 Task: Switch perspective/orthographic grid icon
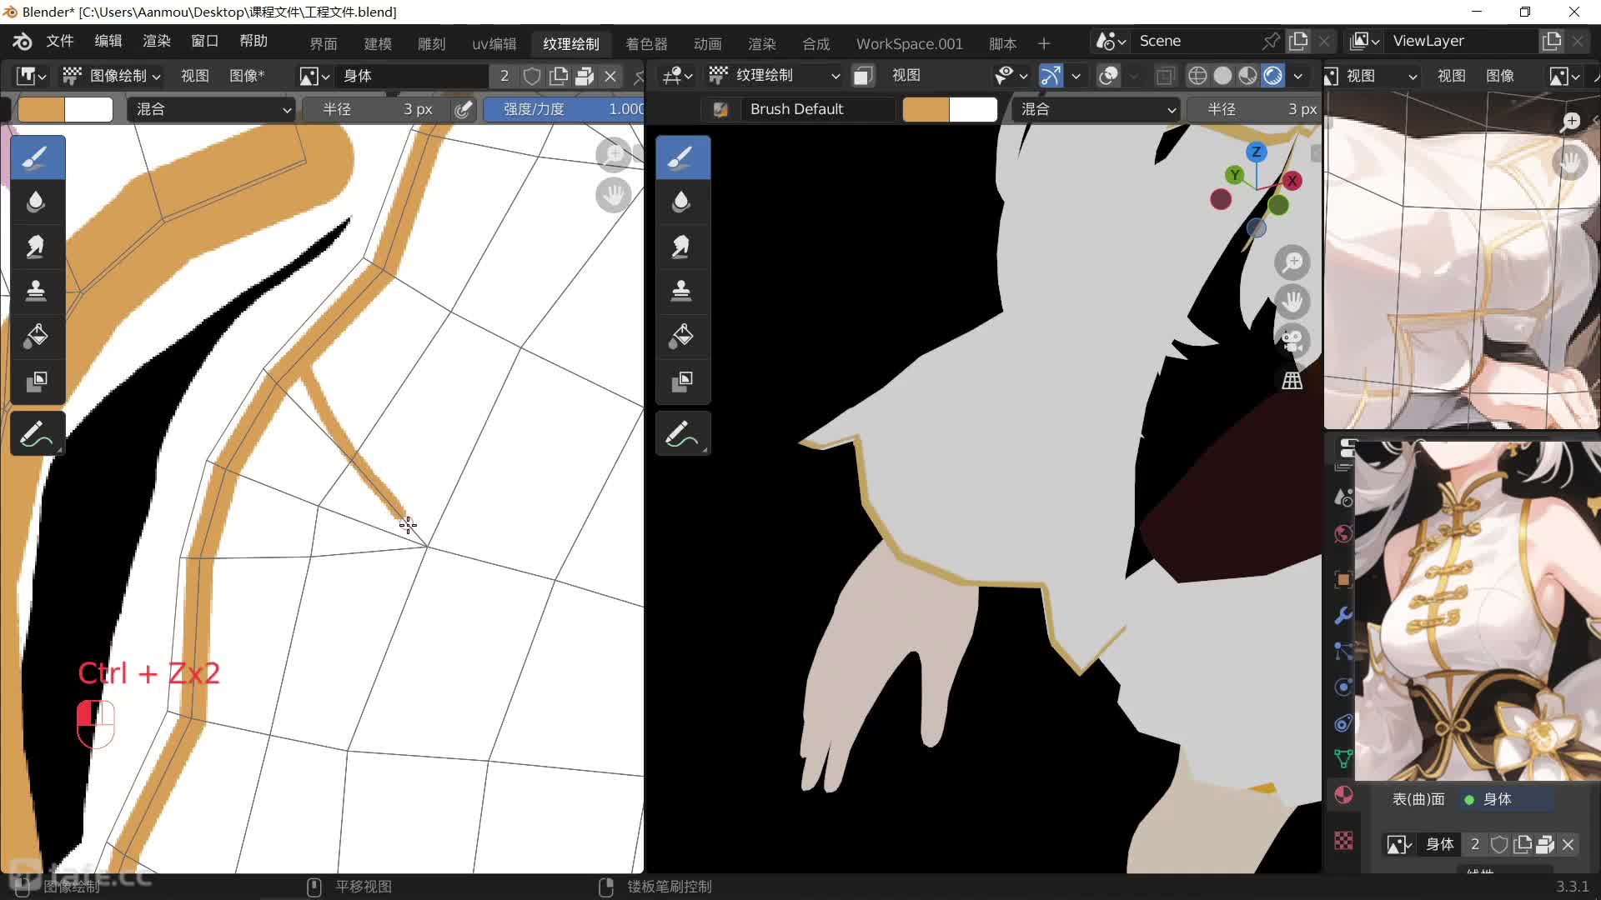[1292, 380]
